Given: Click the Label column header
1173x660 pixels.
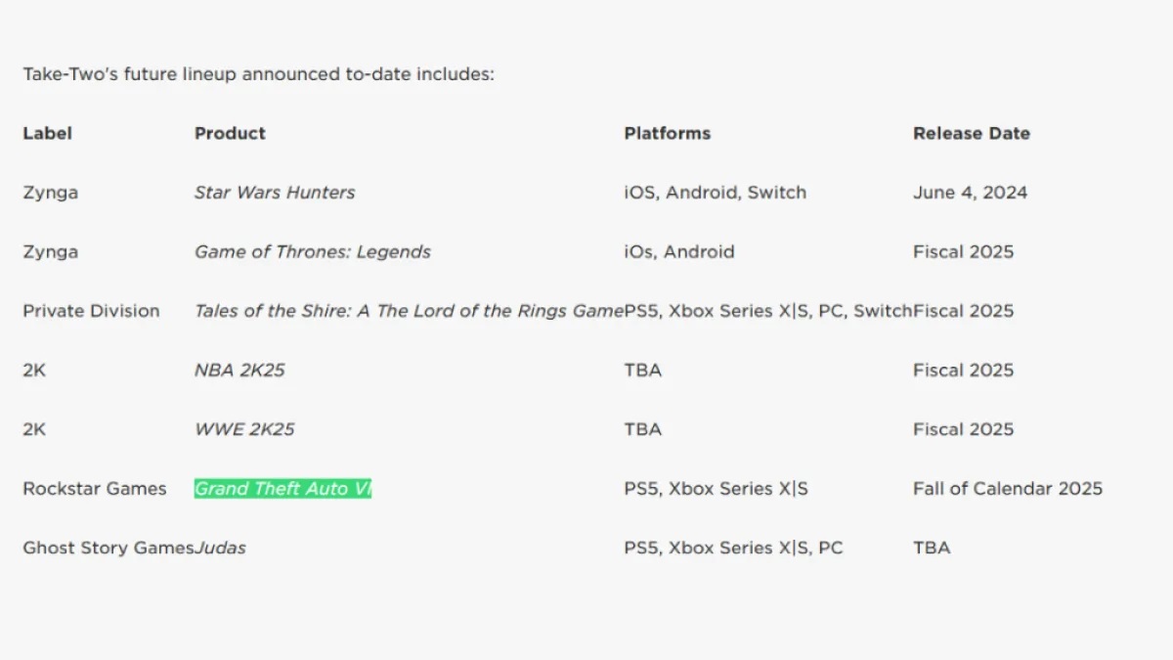Looking at the screenshot, I should click(x=48, y=133).
